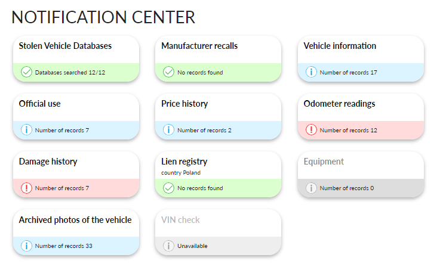The height and width of the screenshot is (273, 443).
Task: Click the blue info icon under Archived photos
Action: (26, 246)
